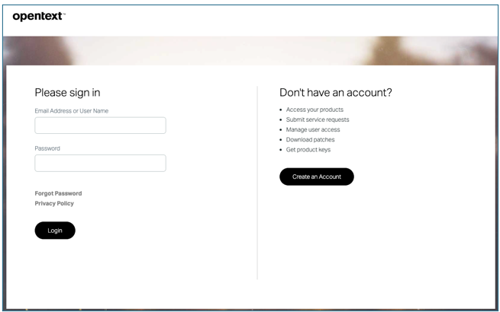The height and width of the screenshot is (312, 500).
Task: Select the "Access your products" bullet item
Action: point(315,110)
